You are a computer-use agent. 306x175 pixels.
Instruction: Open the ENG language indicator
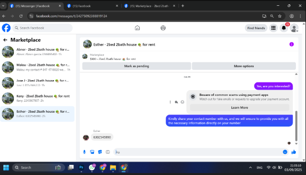point(259,168)
